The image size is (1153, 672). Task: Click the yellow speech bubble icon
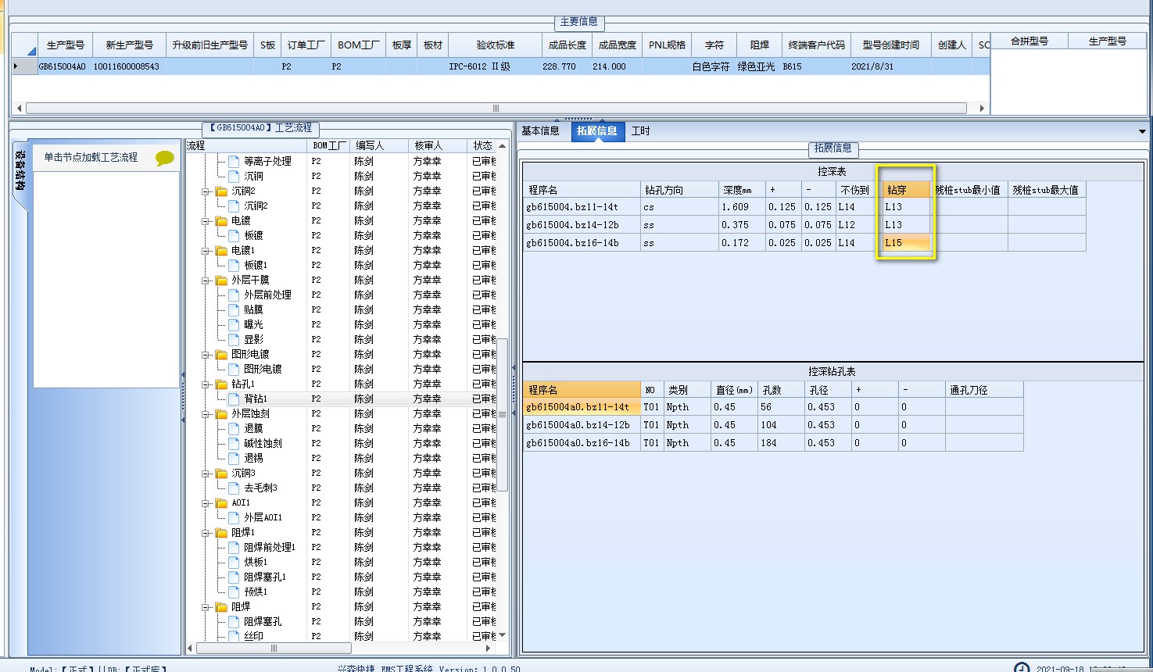(x=164, y=158)
